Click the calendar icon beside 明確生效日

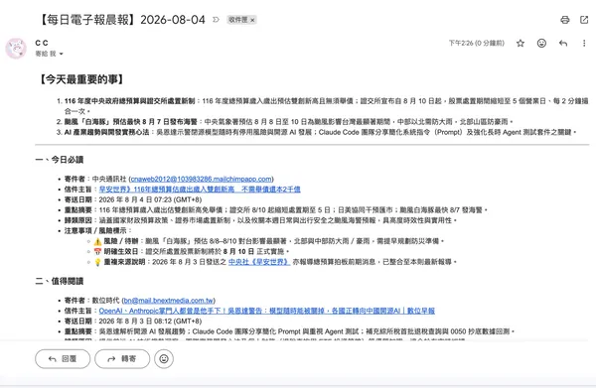[x=97, y=252]
